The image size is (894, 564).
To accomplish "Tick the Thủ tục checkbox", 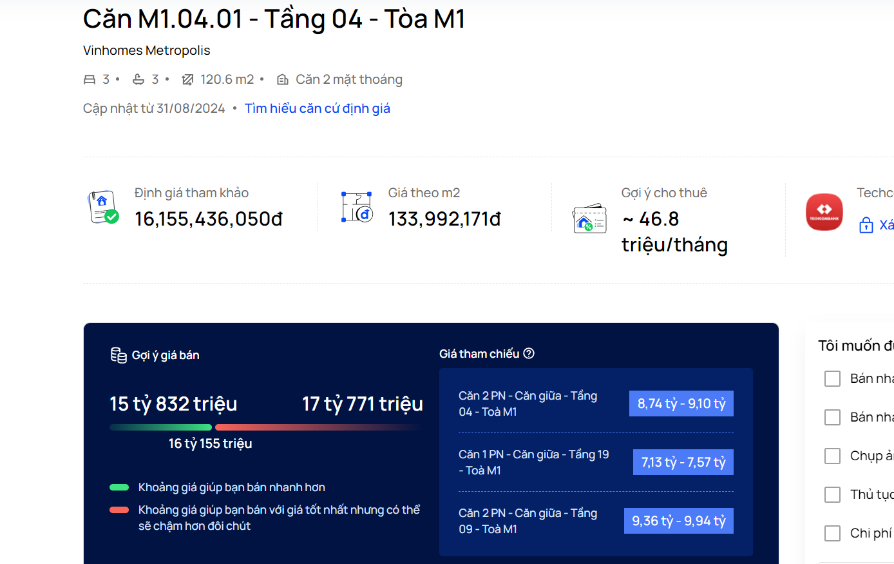I will tap(833, 494).
